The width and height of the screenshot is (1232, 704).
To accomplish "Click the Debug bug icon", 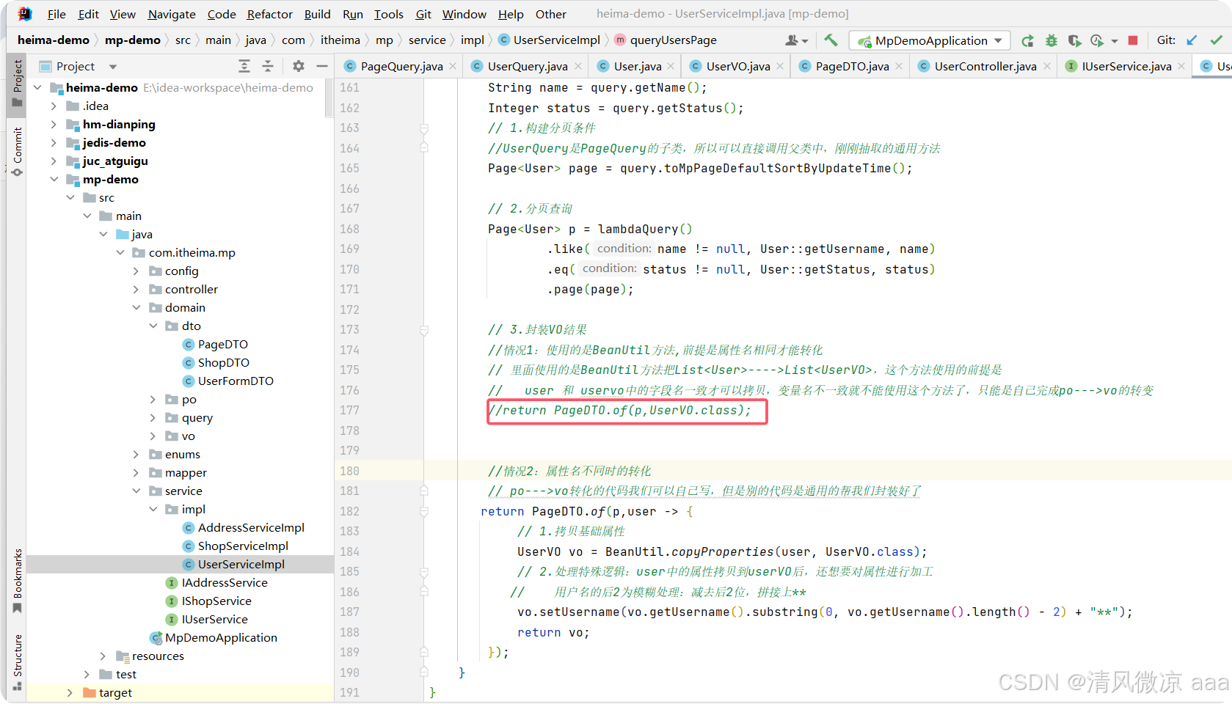I will 1051,40.
